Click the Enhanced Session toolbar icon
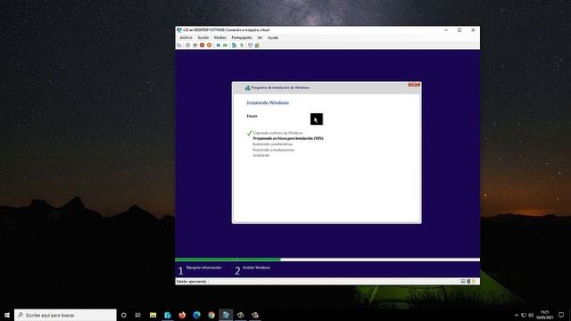 coord(250,45)
